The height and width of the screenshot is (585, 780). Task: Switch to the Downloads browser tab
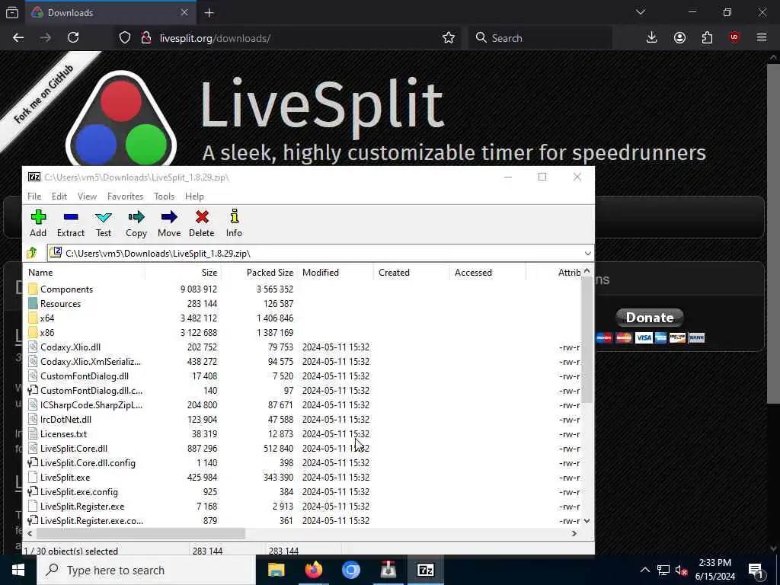[x=110, y=13]
